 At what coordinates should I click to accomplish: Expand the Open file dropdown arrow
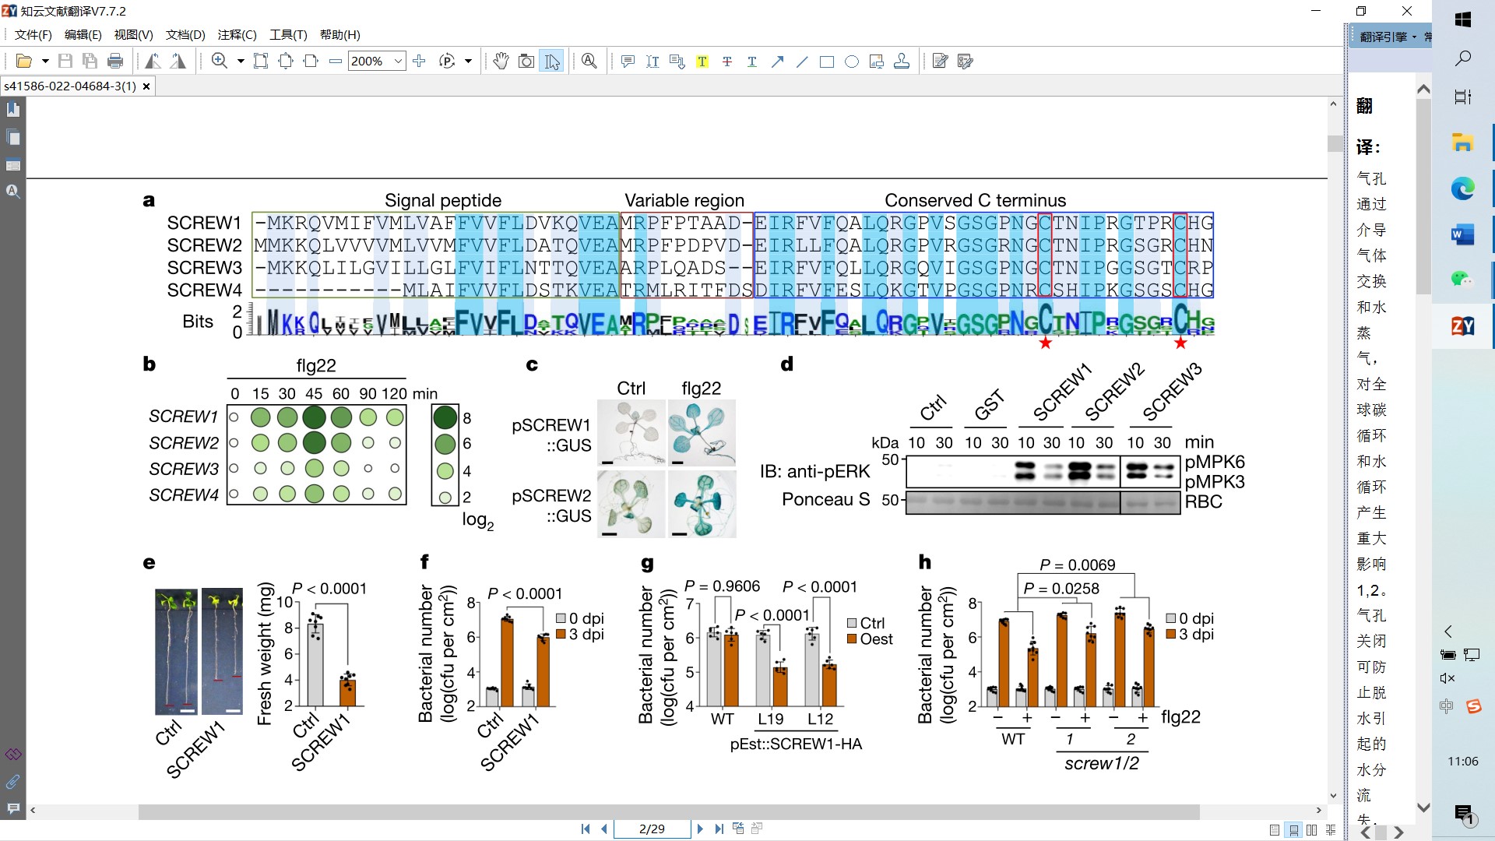pyautogui.click(x=45, y=62)
